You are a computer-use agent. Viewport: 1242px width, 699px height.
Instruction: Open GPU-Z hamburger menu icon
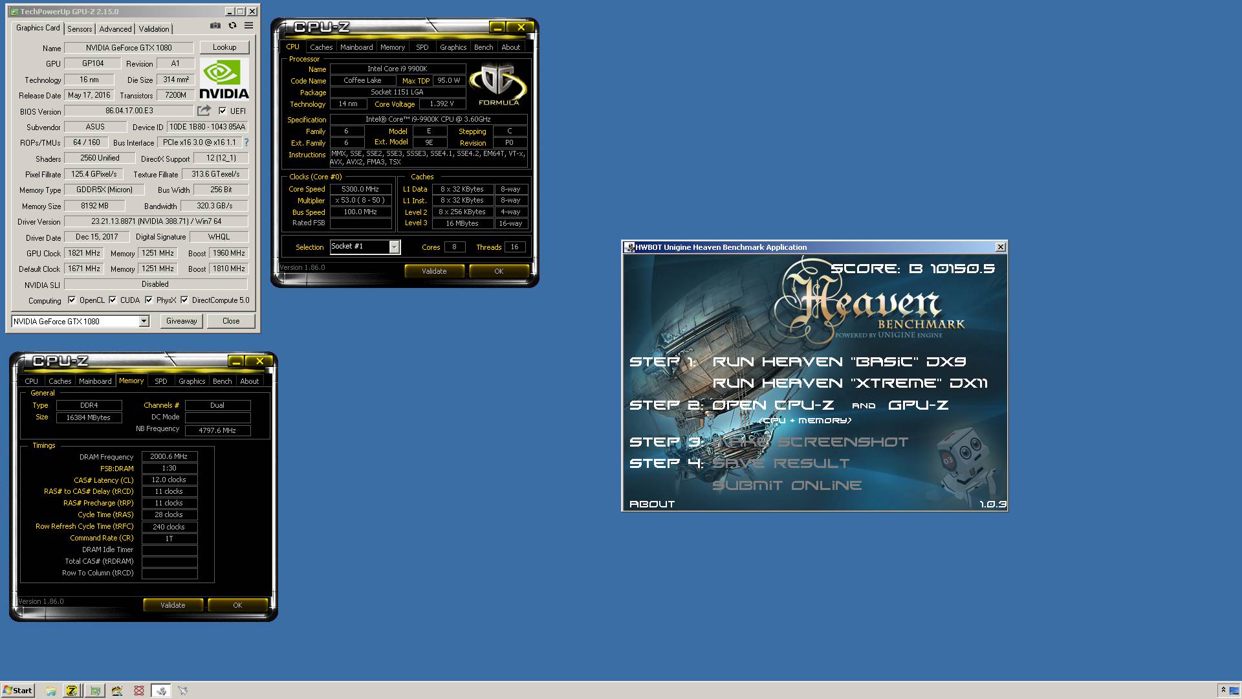pyautogui.click(x=248, y=26)
